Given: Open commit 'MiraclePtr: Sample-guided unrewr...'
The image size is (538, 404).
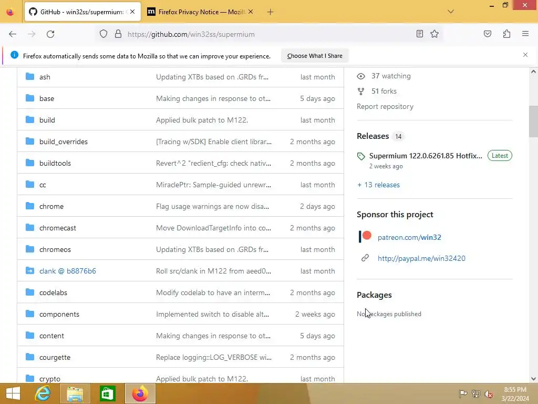Looking at the screenshot, I should coord(213,185).
